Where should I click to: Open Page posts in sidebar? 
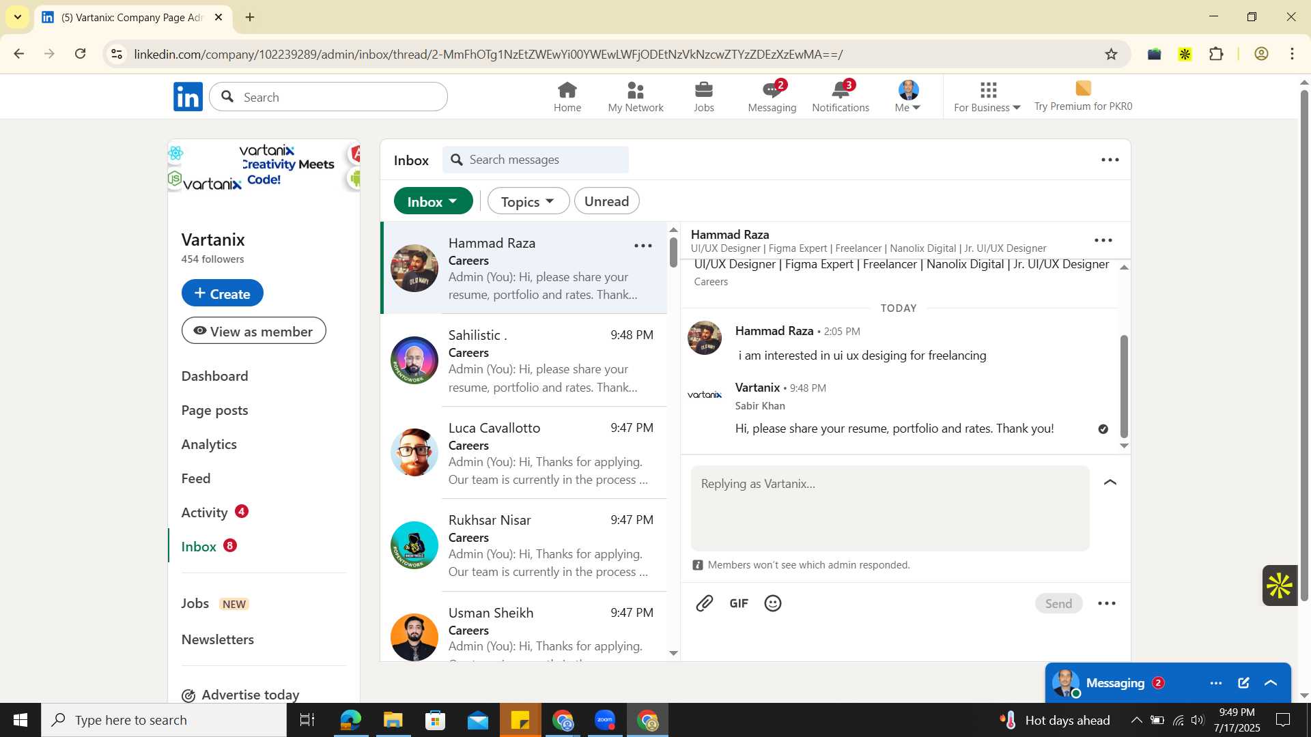click(x=215, y=410)
